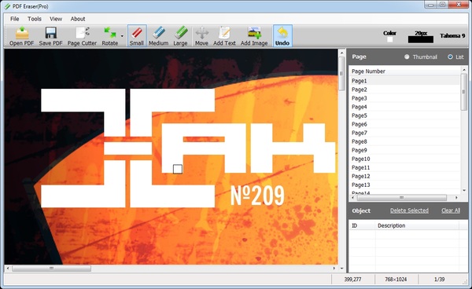Screen dimensions: 472x289
Task: Click 768×1024 page size in status bar
Action: [396, 280]
